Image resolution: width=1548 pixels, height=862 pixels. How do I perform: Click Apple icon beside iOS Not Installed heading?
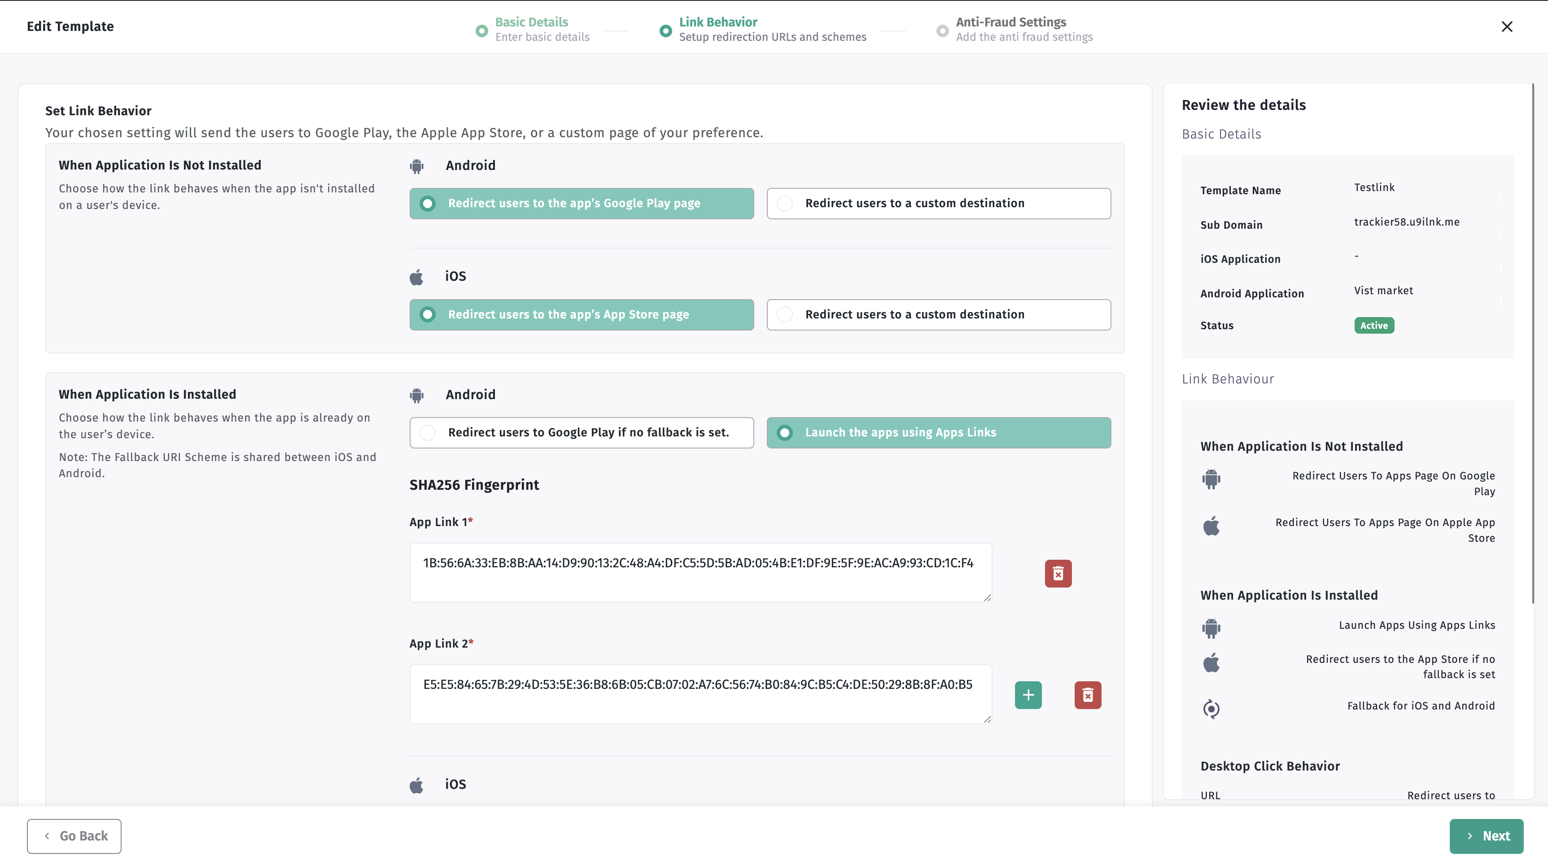point(416,277)
